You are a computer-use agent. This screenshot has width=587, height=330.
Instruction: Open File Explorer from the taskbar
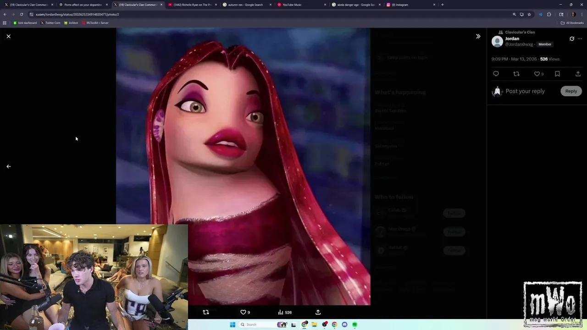[314, 324]
